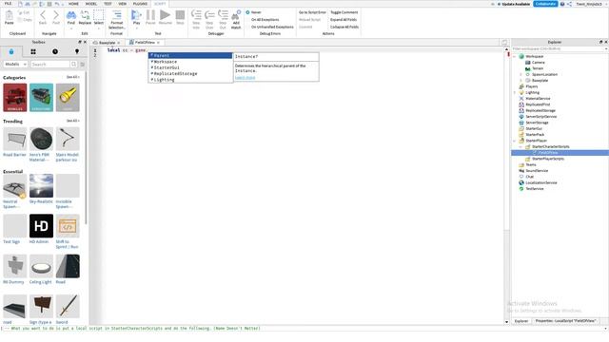The height and width of the screenshot is (342, 609).
Task: Collapse the StarterCharacterScripts node
Action: point(521,147)
